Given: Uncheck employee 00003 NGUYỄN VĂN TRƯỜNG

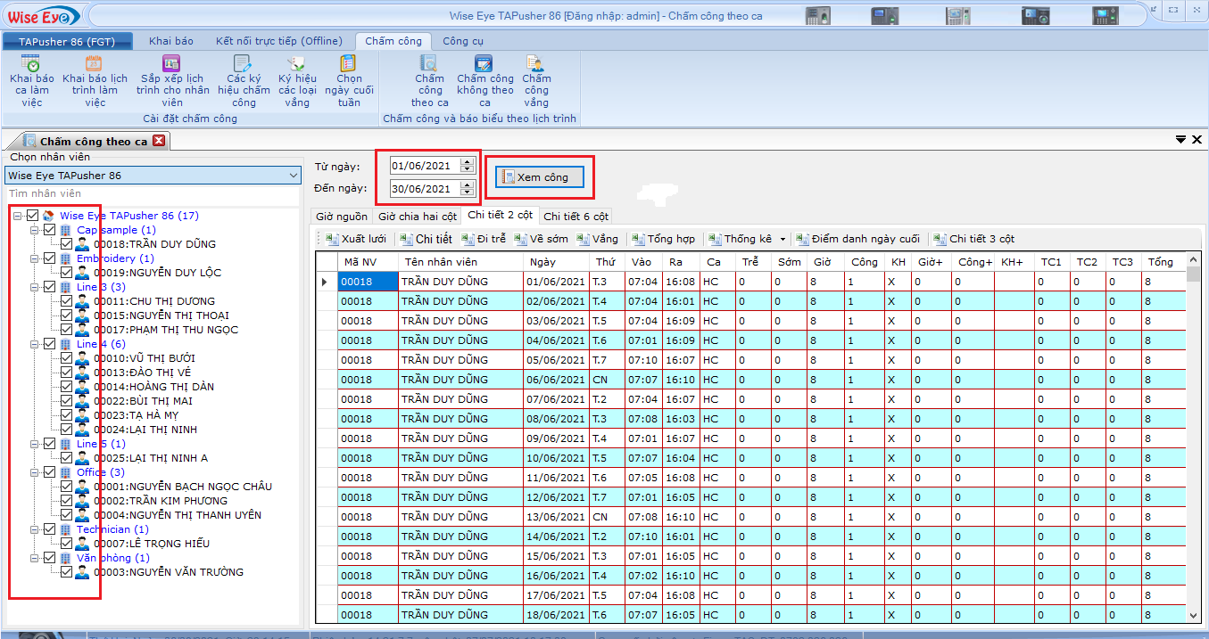Looking at the screenshot, I should (x=66, y=572).
